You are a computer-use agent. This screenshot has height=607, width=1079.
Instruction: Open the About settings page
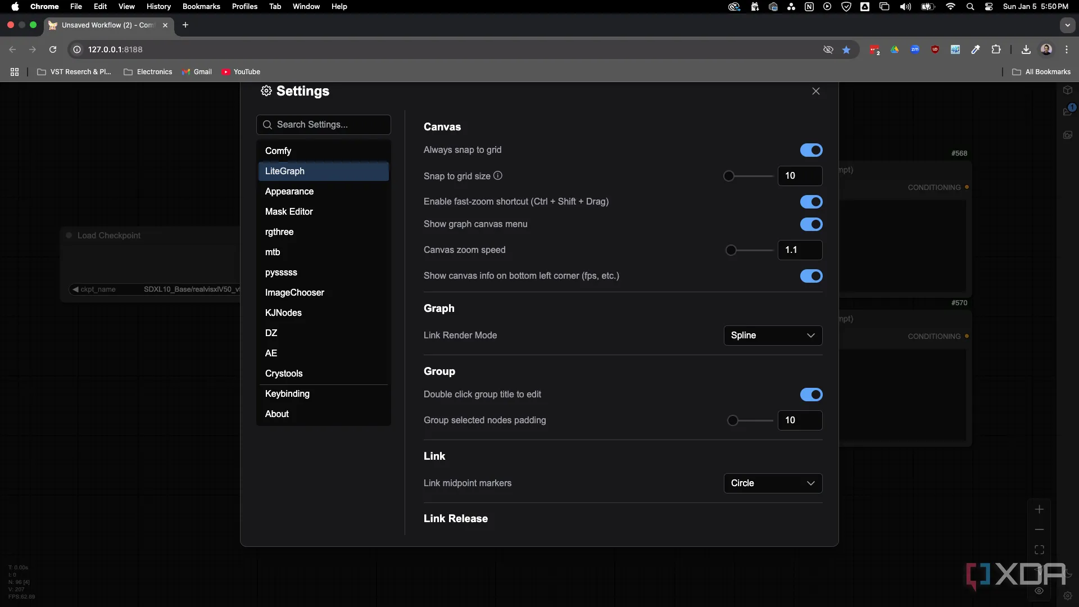click(324, 414)
